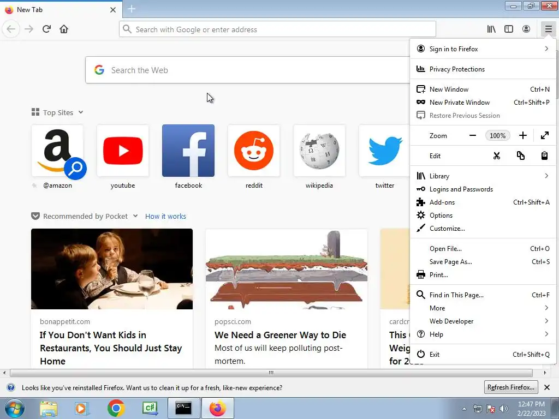559x419 pixels.
Task: Show sidebars toolbar icon
Action: tap(509, 29)
